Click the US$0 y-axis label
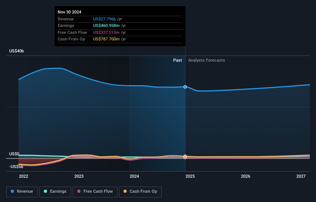Viewport: 316px width, 202px height. point(14,154)
